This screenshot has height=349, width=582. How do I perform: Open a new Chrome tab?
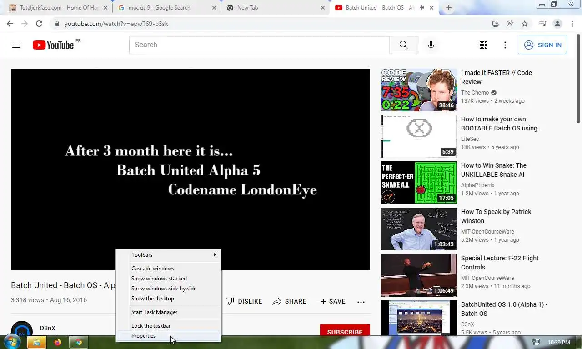click(448, 8)
